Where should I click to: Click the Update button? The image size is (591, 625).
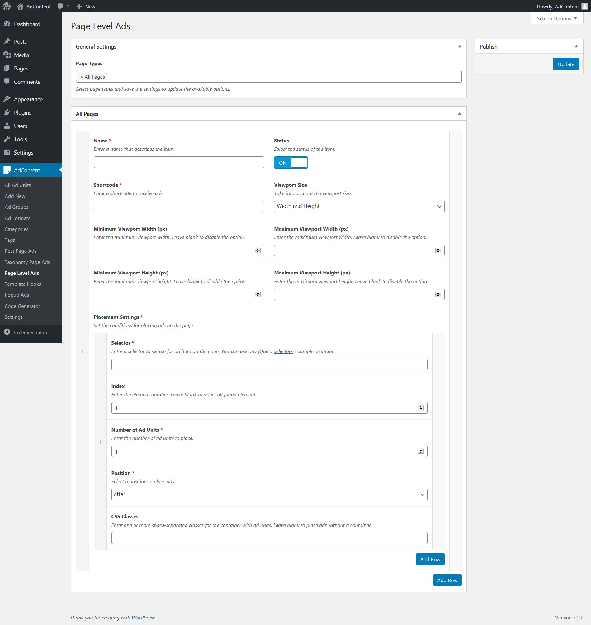pyautogui.click(x=566, y=64)
